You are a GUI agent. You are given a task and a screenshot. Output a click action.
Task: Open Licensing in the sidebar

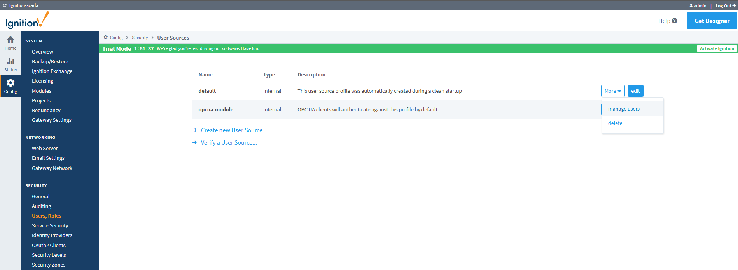(42, 81)
